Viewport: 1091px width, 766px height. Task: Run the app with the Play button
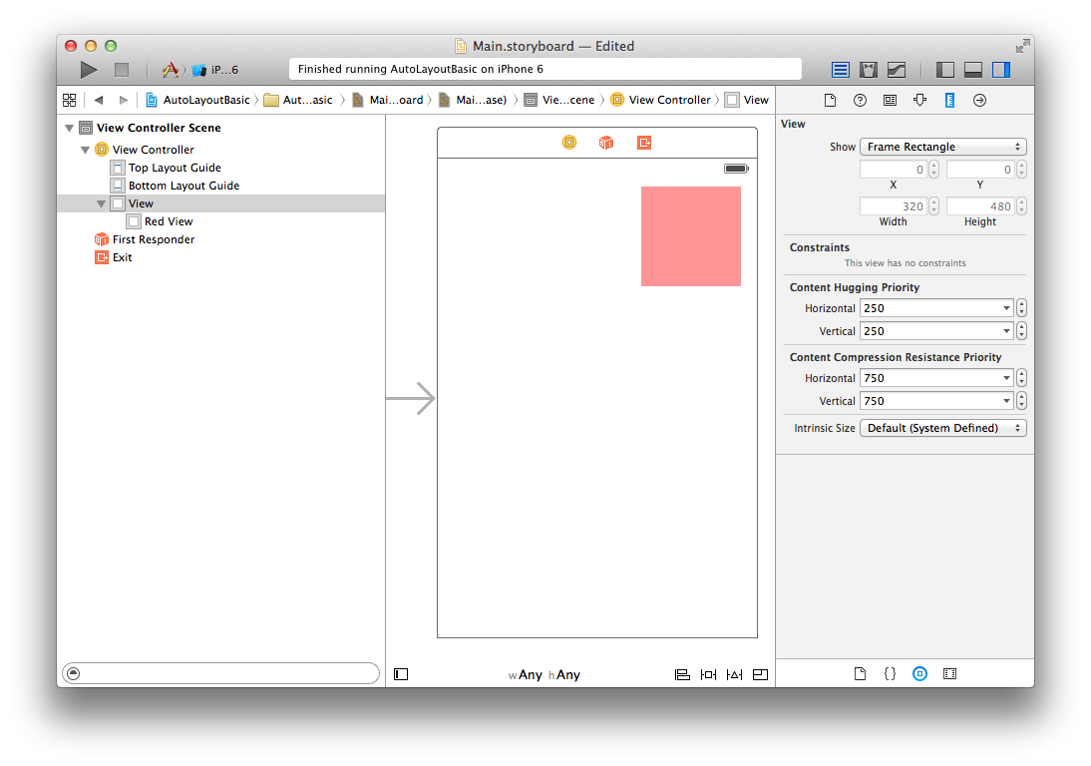click(89, 70)
